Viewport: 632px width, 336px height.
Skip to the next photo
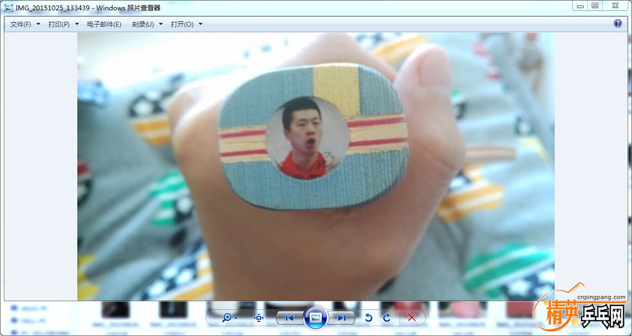click(x=342, y=318)
